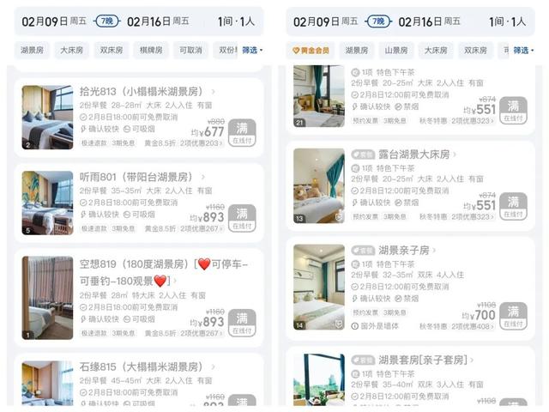Click the info icon beside 窗外是墙体
The height and width of the screenshot is (412, 549).
coord(354,326)
